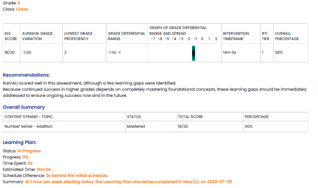The height and width of the screenshot is (188, 318).
Task: Click the Mastered status cell
Action: tap(136, 126)
